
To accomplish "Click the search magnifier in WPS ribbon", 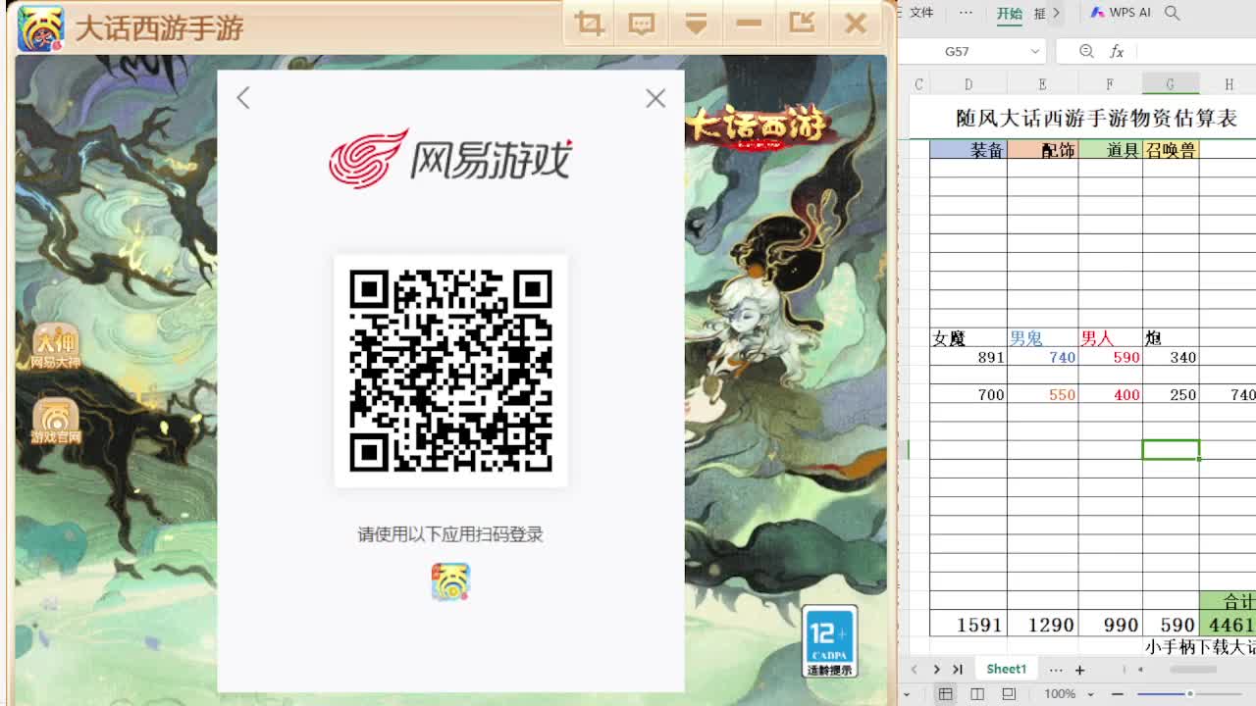I will (1173, 13).
